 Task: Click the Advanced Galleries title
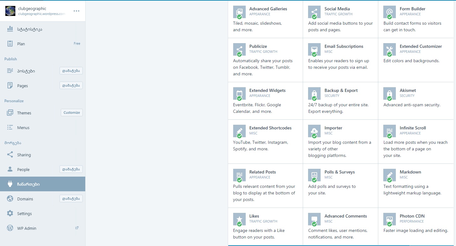[x=268, y=9]
